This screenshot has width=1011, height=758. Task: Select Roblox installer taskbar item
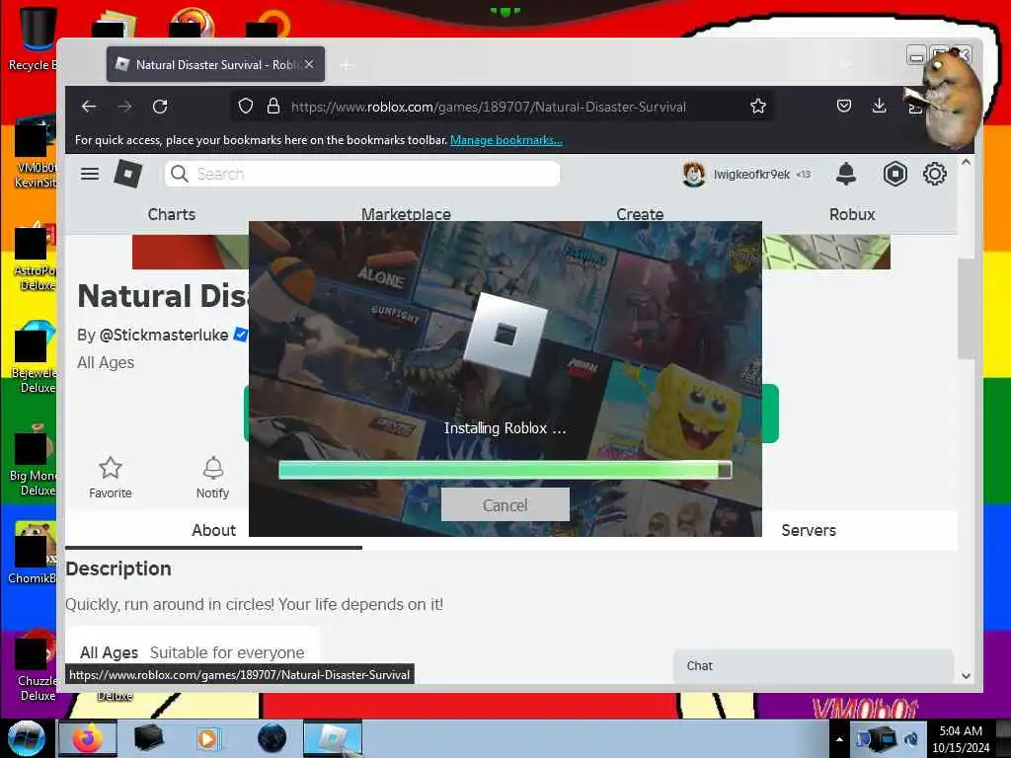point(333,738)
